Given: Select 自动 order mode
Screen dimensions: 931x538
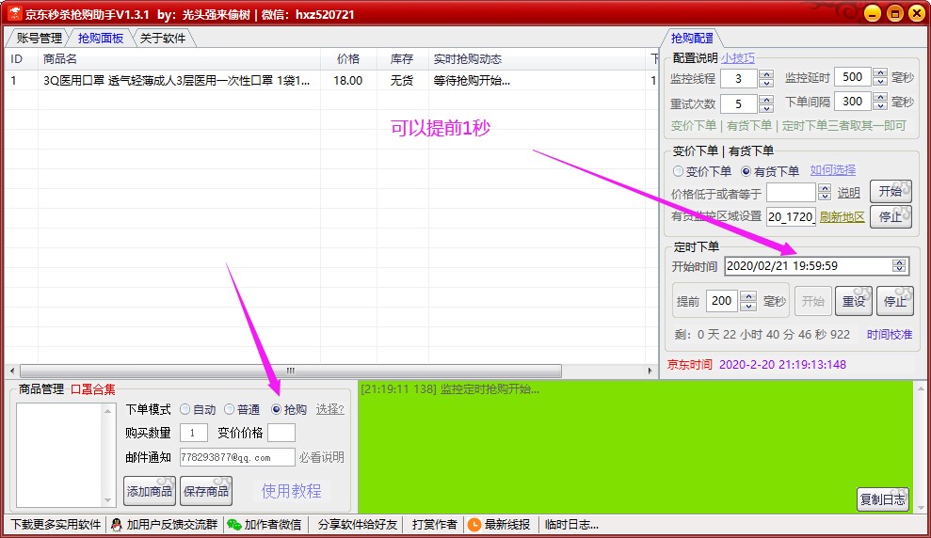Looking at the screenshot, I should 185,409.
